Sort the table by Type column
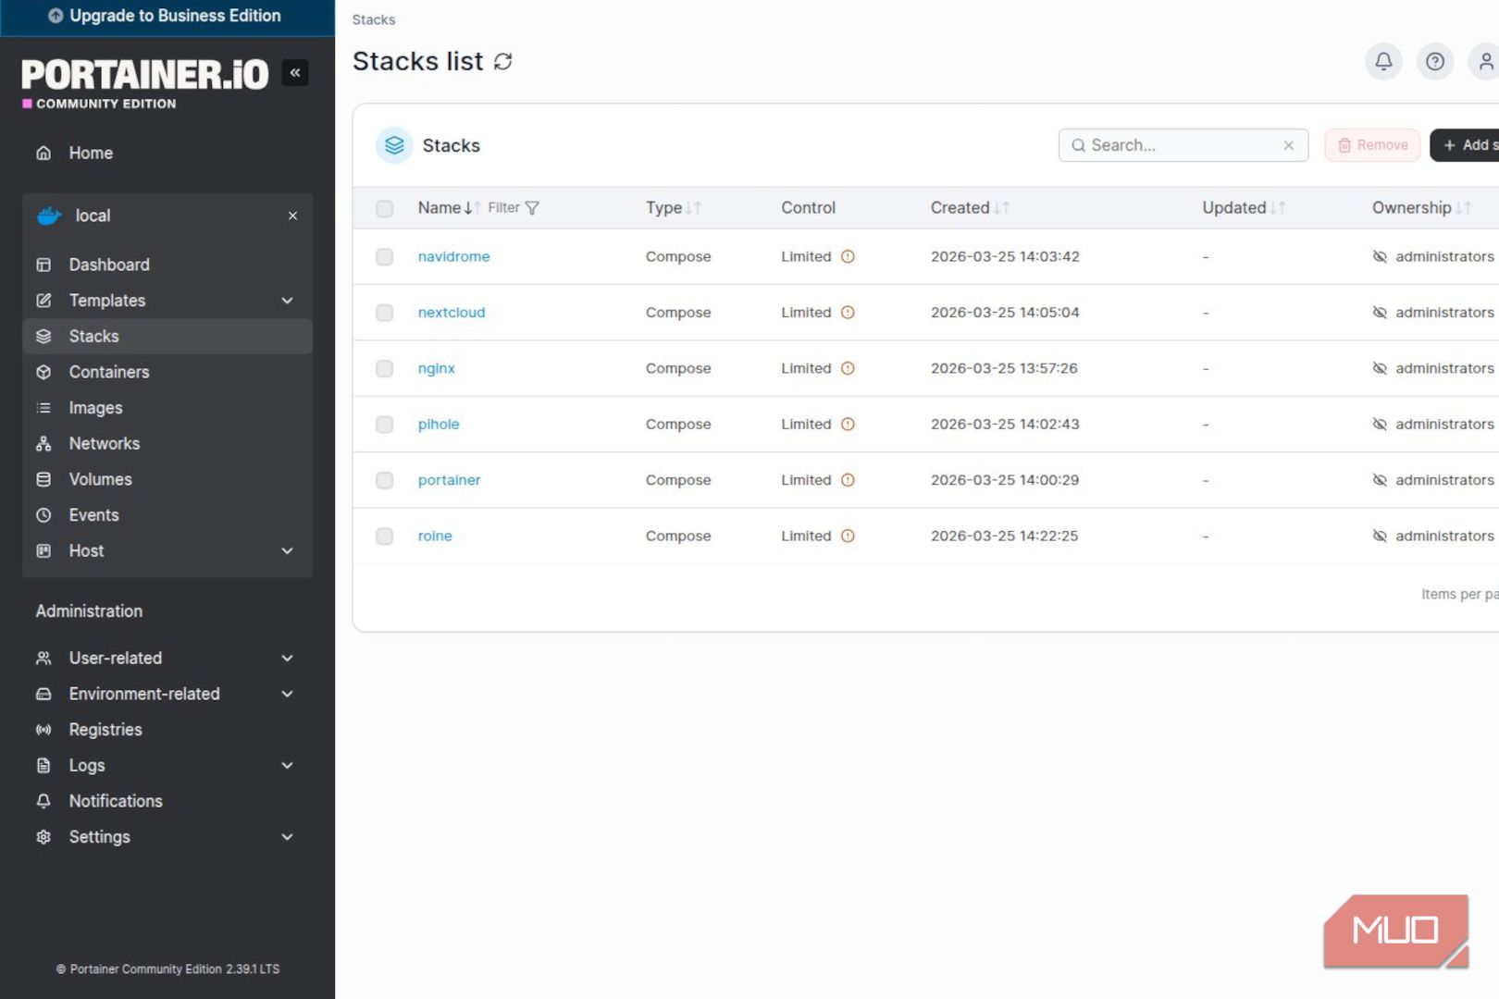Screen dimensions: 1499x999 673,208
